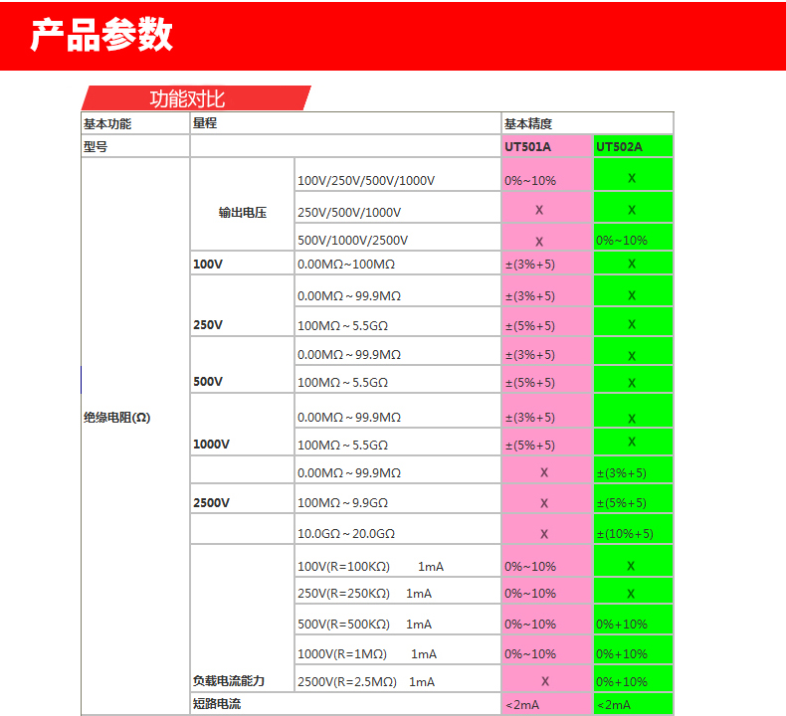The height and width of the screenshot is (716, 786).
Task: Select 0%+10% in the 500V(R=500KΩ) row
Action: pyautogui.click(x=622, y=625)
